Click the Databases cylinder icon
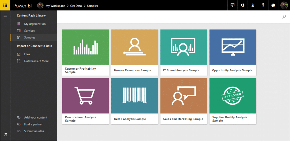 (18, 61)
